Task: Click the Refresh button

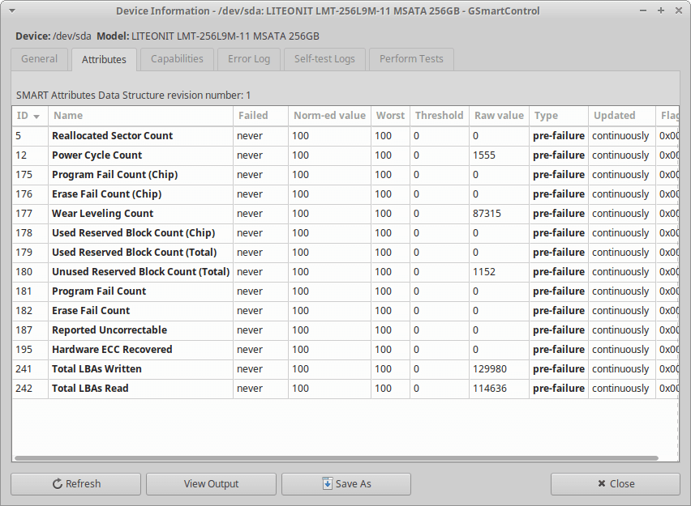Action: point(75,483)
